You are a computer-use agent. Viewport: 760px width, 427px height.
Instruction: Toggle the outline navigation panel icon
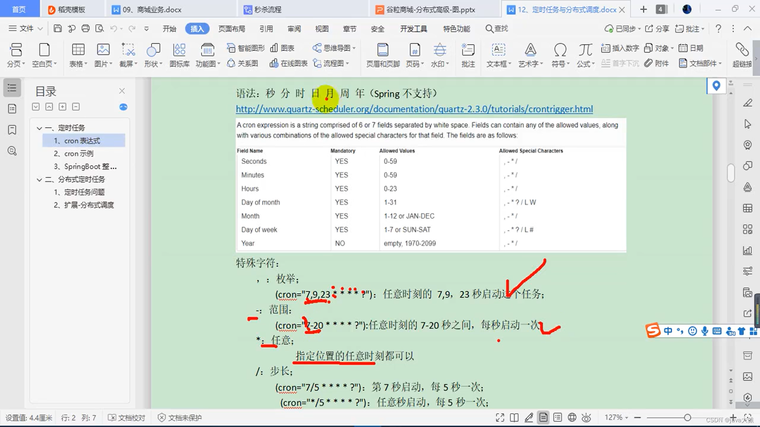pyautogui.click(x=12, y=88)
